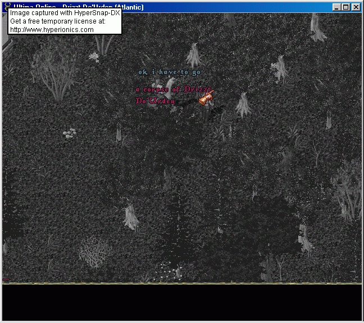This screenshot has width=364, height=323.
Task: Minimize the Ultima Online window
Action: (x=337, y=7)
